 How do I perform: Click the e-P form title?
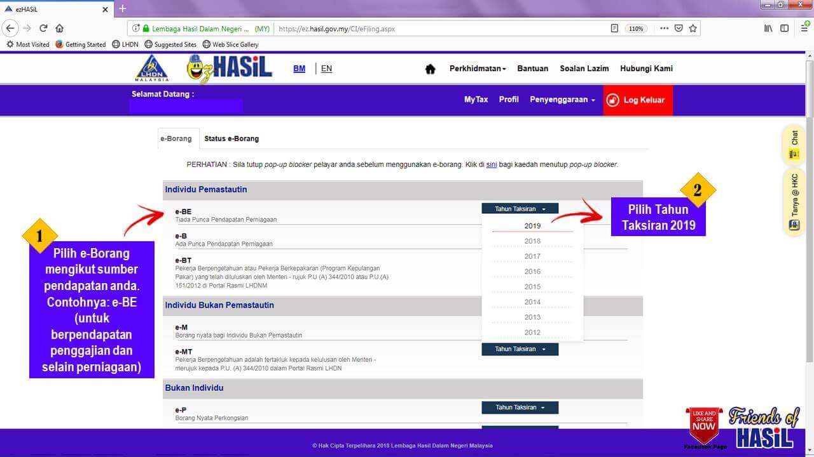click(x=181, y=410)
